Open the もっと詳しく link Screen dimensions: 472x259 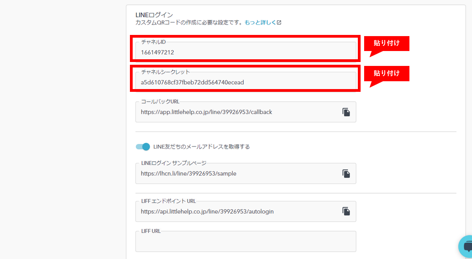[x=260, y=23]
